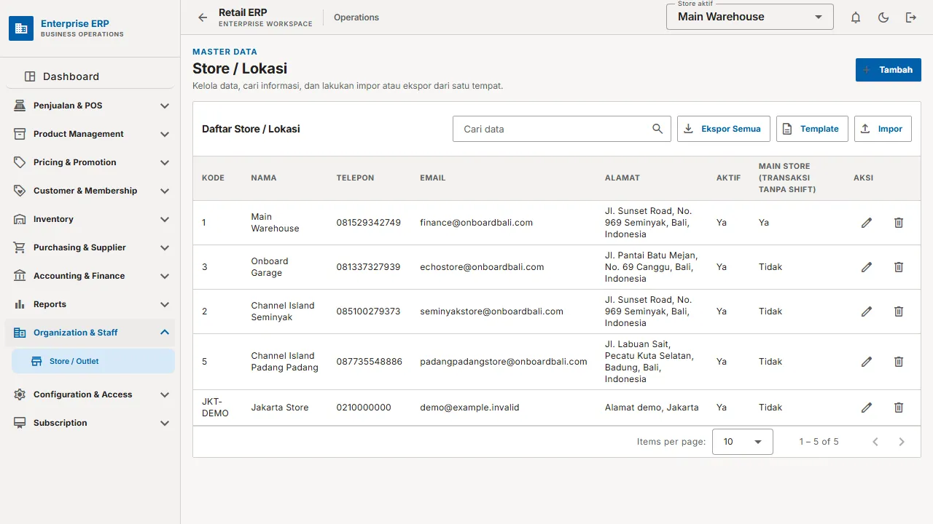This screenshot has width=933, height=524.
Task: Select the Store / Outlet submenu item
Action: click(93, 361)
